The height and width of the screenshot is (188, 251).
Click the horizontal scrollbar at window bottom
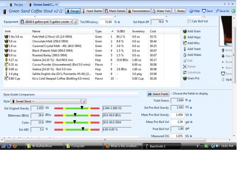click(x=105, y=140)
